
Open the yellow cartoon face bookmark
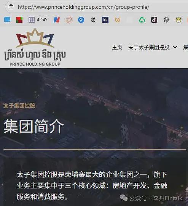click(x=178, y=20)
